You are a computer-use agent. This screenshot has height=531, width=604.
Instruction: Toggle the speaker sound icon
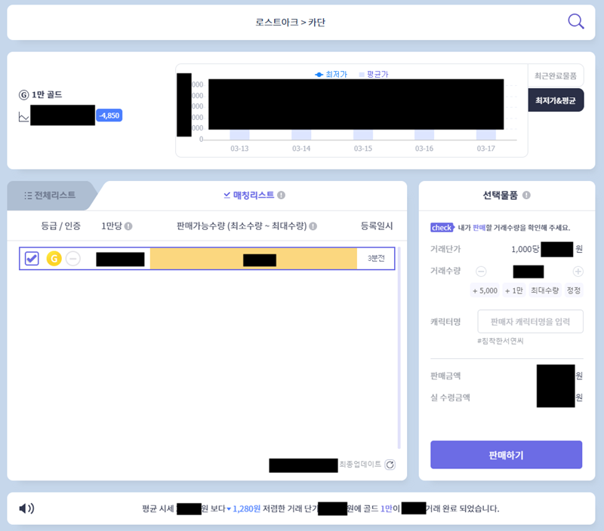coord(26,508)
